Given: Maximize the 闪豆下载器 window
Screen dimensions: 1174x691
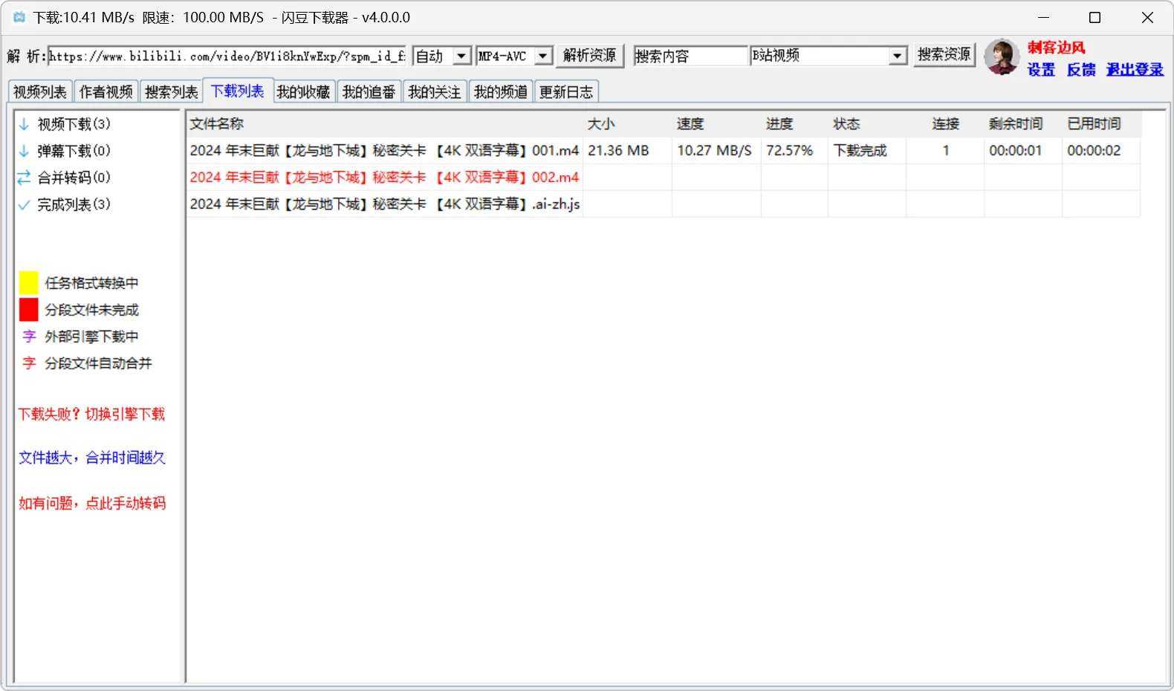Looking at the screenshot, I should point(1094,17).
